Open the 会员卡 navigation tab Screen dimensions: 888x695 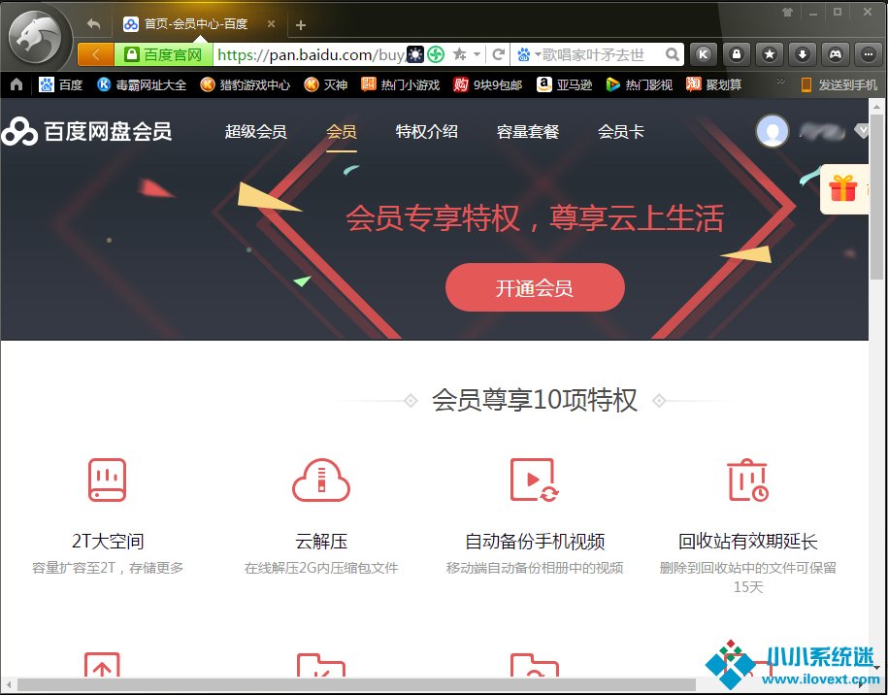point(620,132)
